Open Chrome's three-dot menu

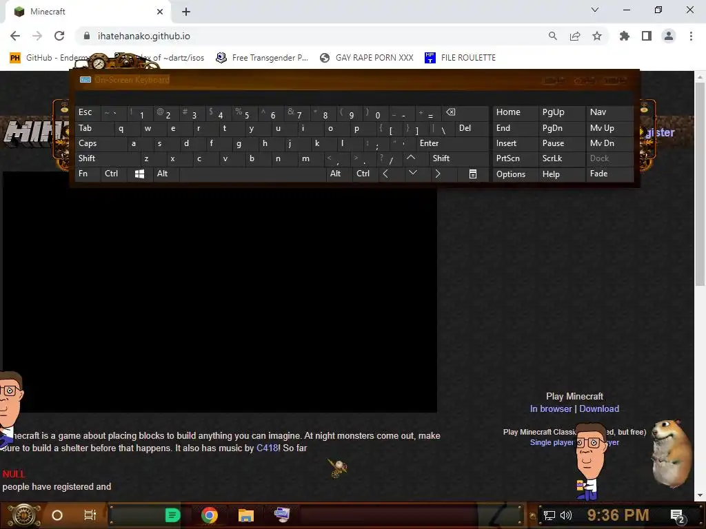691,36
